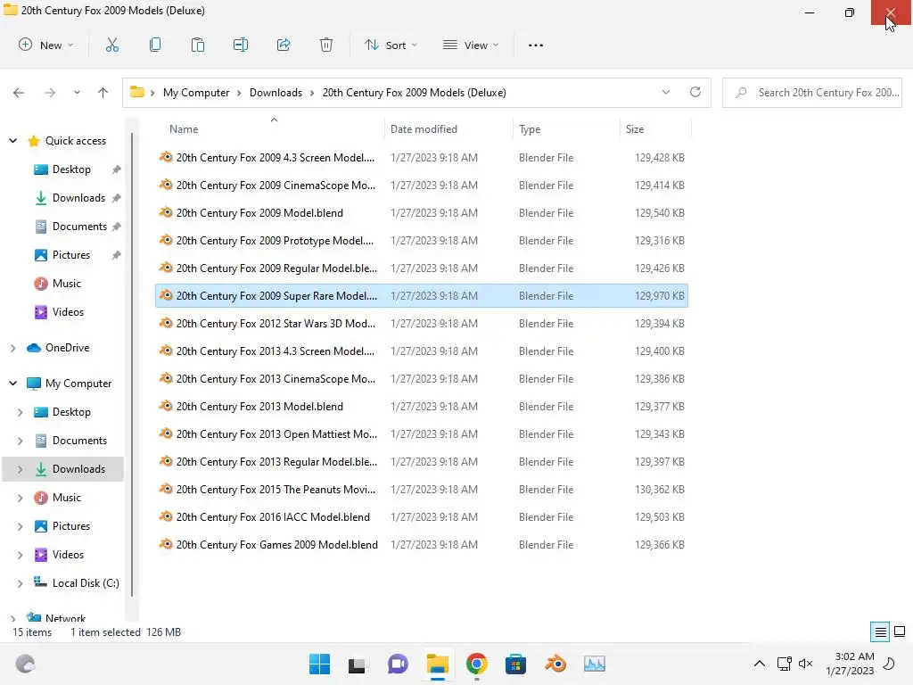Open taskbar clock showing 3:02 AM
The width and height of the screenshot is (913, 685).
click(850, 664)
